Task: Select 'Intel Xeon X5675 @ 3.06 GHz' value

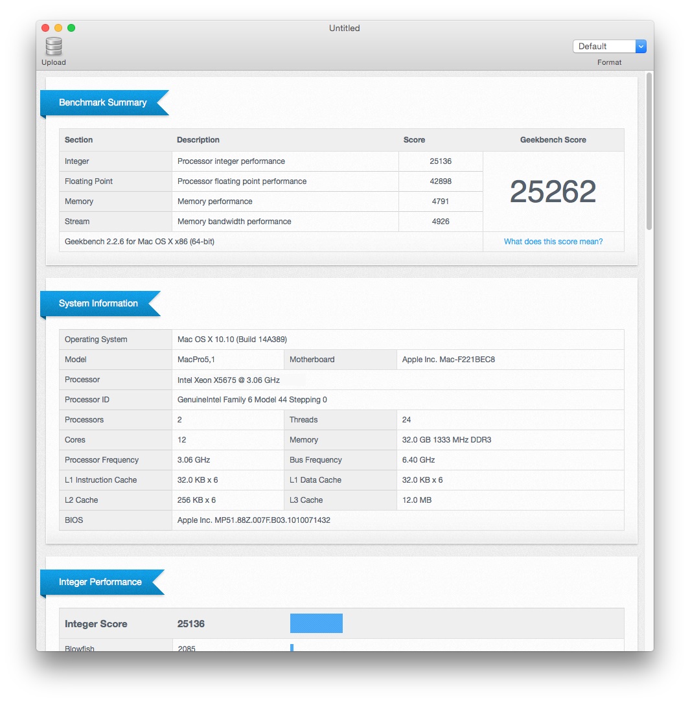Action: click(229, 380)
